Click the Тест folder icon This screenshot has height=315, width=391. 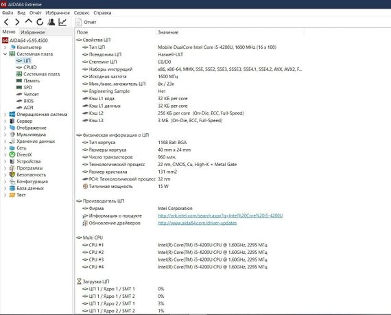[x=12, y=195]
